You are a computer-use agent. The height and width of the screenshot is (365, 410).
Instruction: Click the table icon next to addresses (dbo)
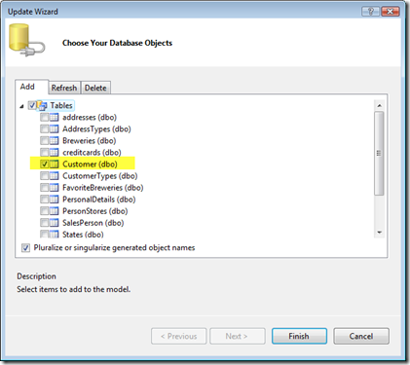click(x=55, y=117)
